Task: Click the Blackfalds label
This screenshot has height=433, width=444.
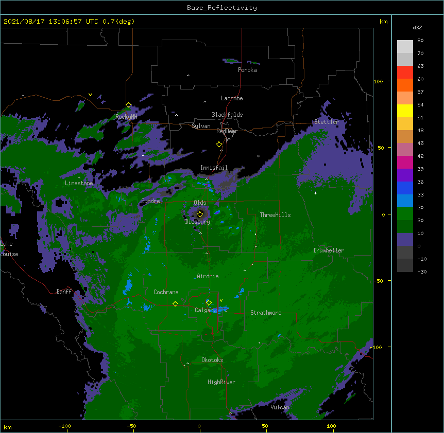Action: 227,115
